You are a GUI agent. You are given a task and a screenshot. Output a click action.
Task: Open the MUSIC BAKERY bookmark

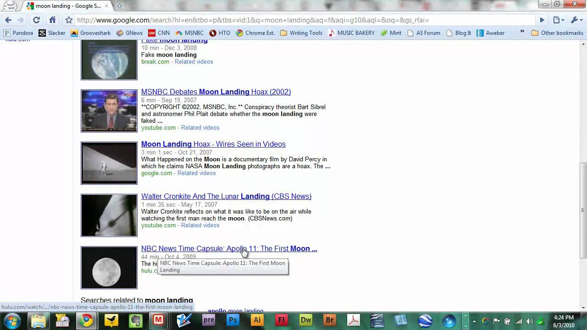coord(351,33)
